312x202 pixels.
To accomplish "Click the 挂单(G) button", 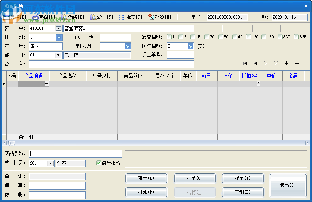I will click(x=195, y=178).
